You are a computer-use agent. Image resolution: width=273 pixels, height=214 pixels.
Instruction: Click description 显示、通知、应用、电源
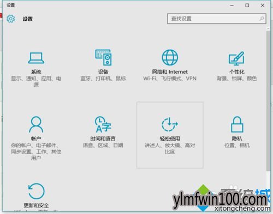[36, 81]
